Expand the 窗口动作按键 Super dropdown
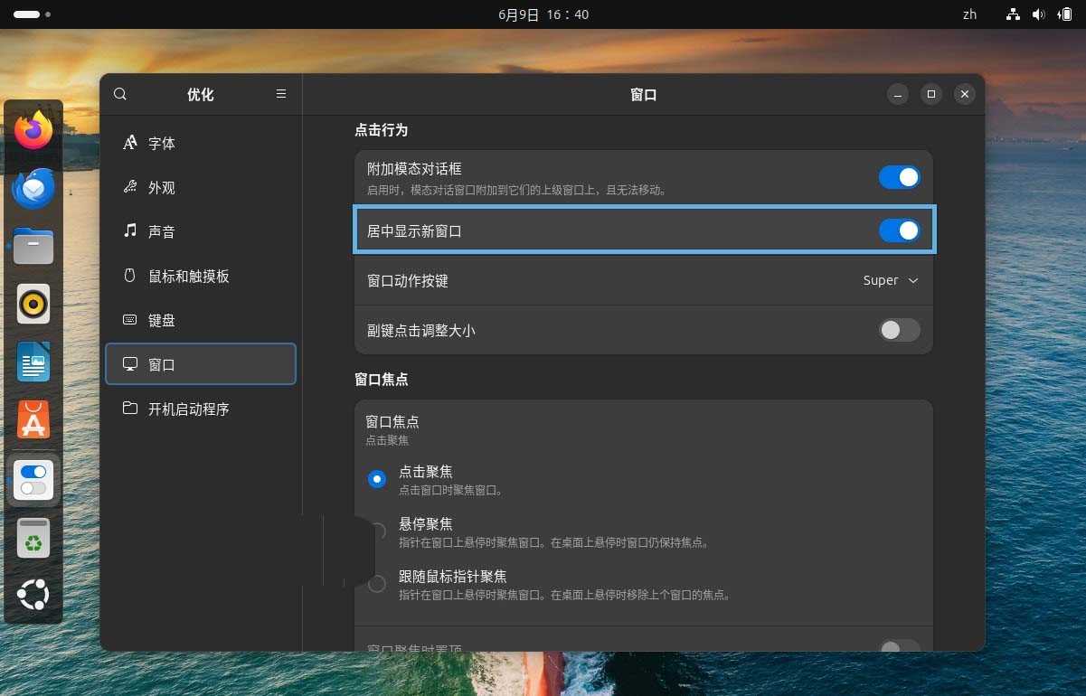 click(891, 281)
